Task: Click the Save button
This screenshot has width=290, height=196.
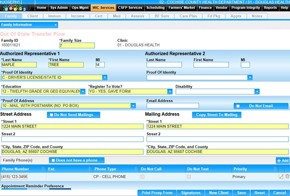Action: pos(241,193)
